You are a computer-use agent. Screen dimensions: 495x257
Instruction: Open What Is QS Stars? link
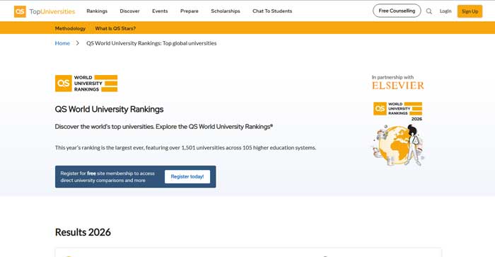click(115, 28)
